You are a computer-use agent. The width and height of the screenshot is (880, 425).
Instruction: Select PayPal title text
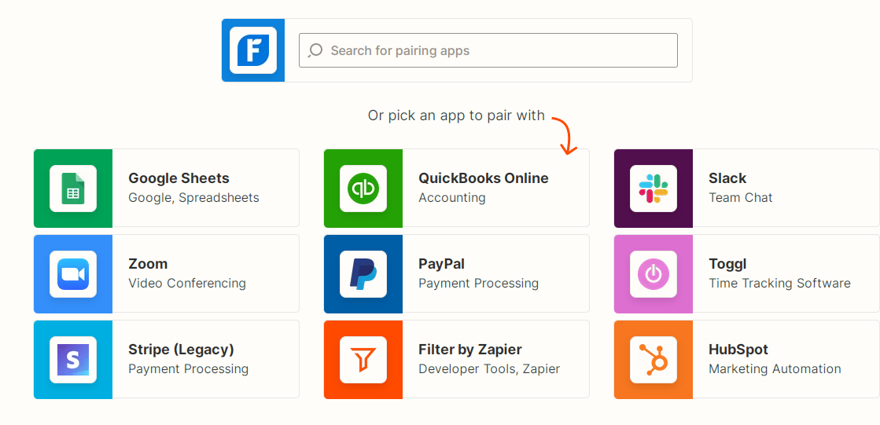[442, 264]
